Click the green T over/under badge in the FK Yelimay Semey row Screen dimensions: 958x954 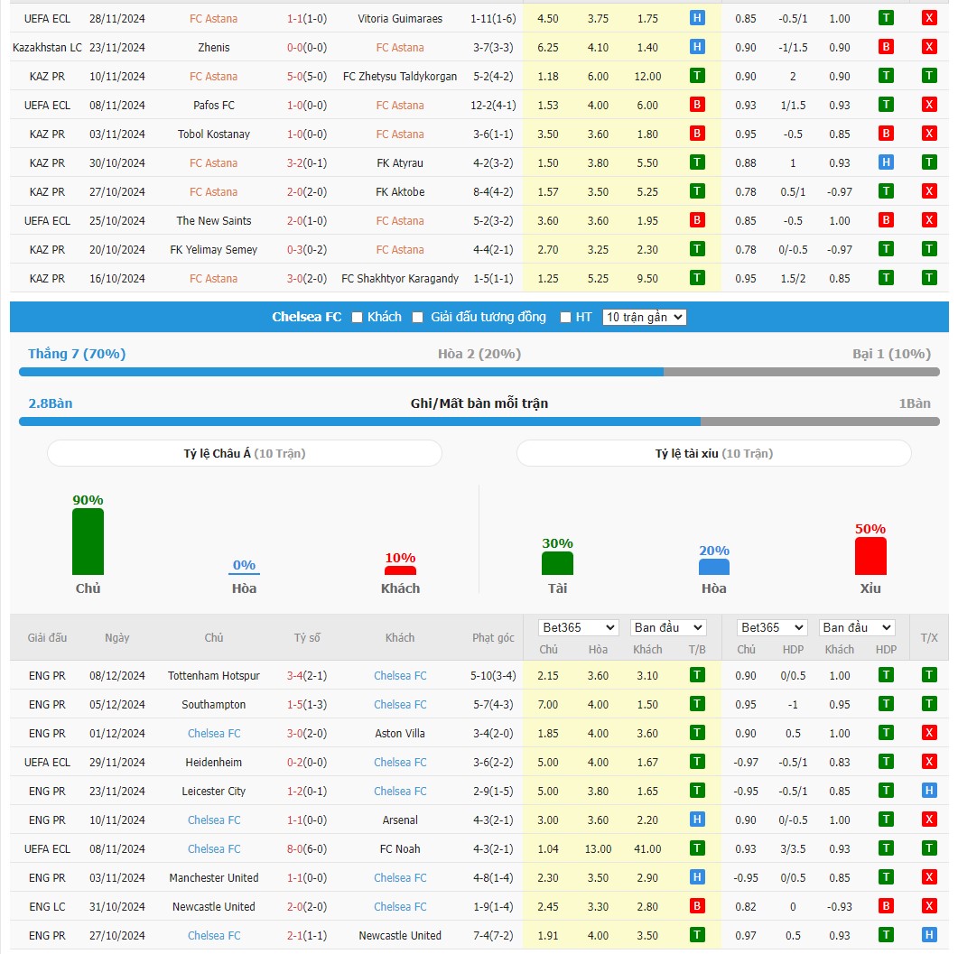929,249
